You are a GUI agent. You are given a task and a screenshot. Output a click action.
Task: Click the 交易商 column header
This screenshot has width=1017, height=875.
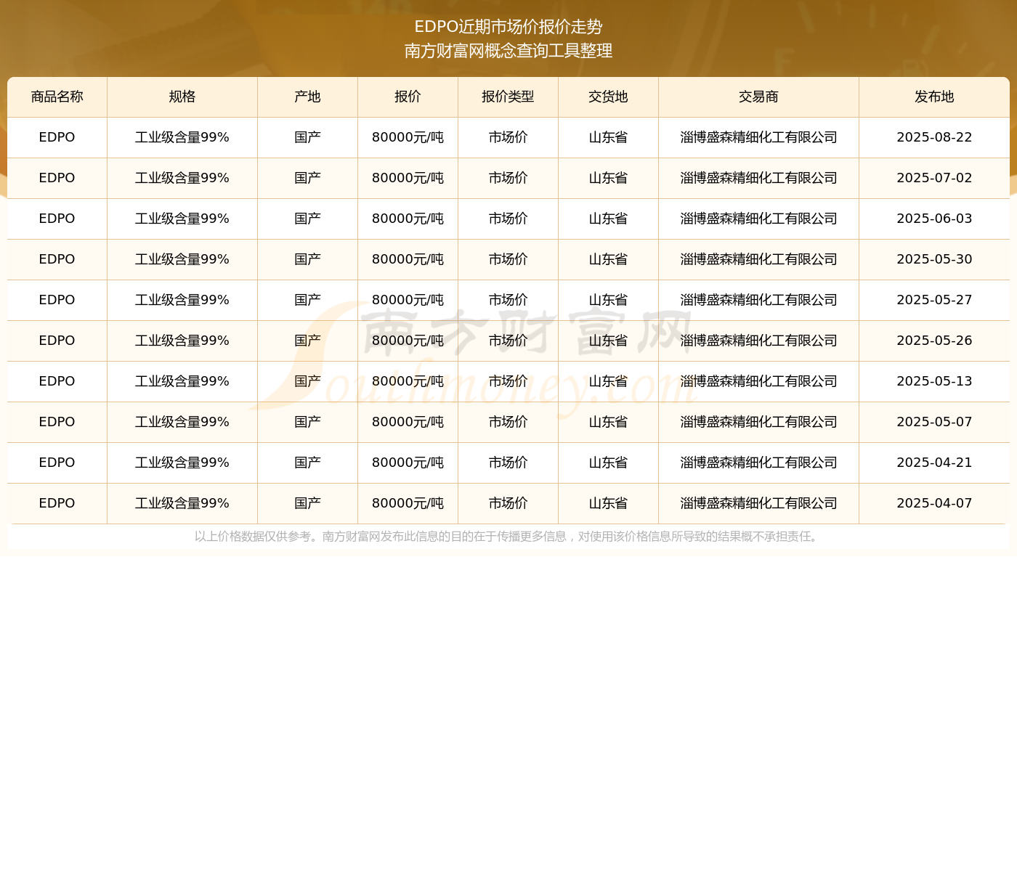tap(759, 97)
